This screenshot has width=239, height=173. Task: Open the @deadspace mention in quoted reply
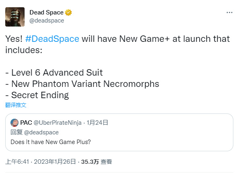(41, 132)
